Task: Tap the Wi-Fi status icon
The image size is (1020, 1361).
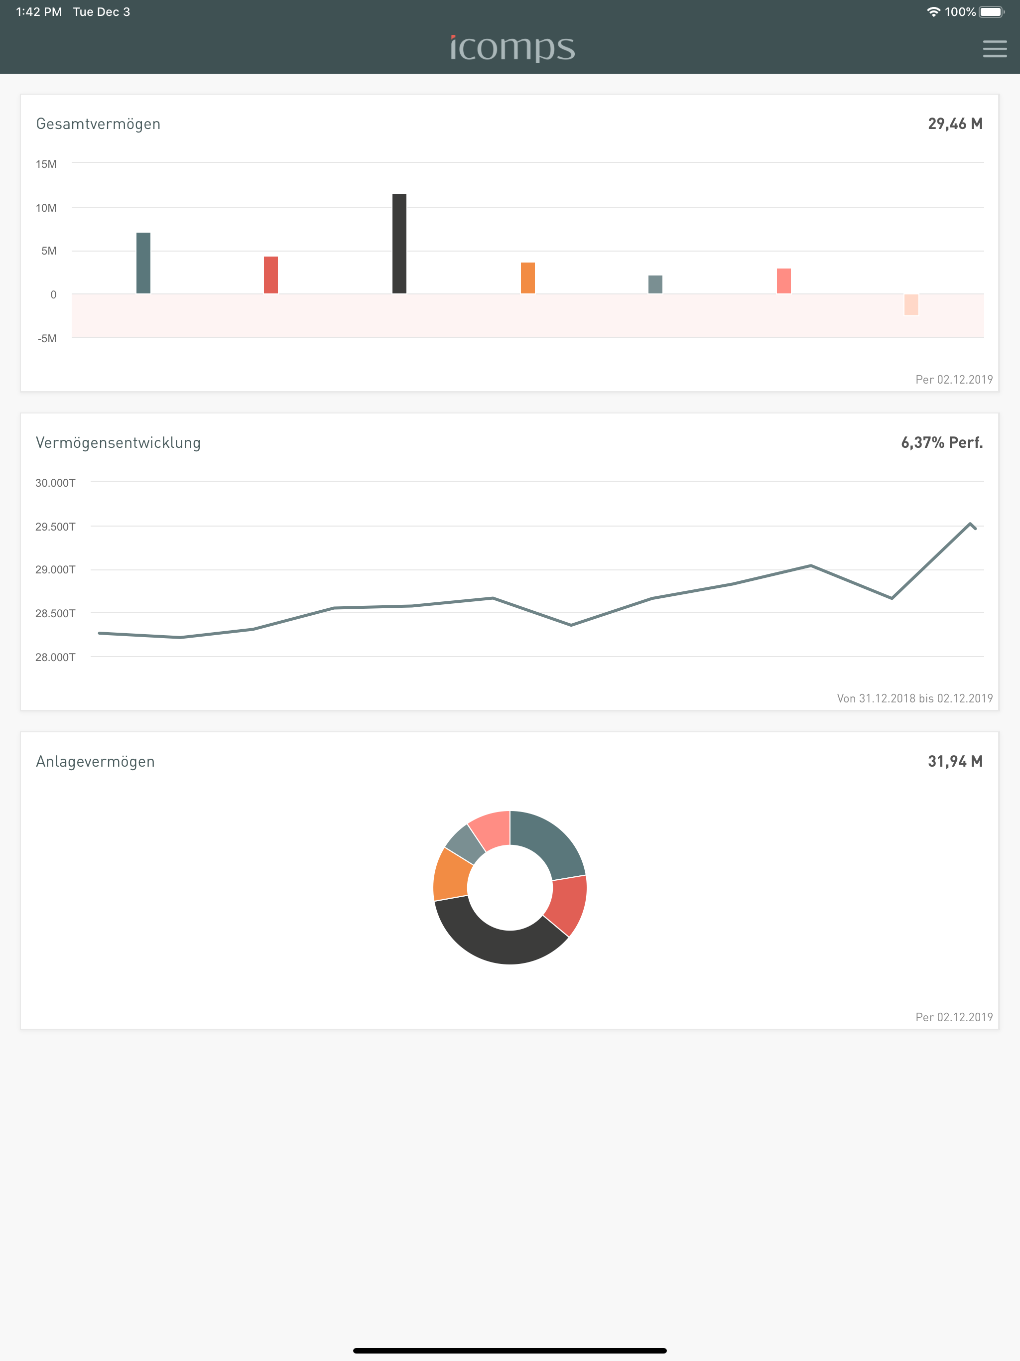Action: point(933,11)
